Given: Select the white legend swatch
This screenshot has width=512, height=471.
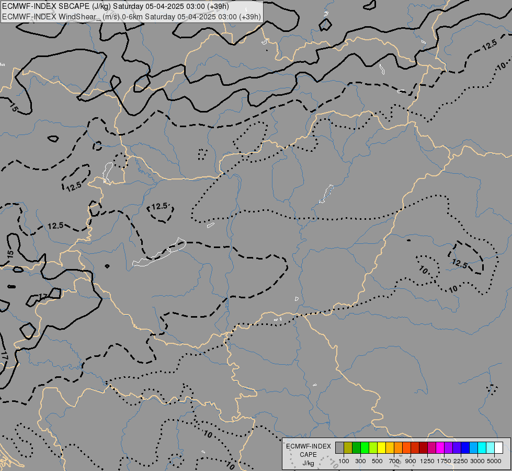Looking at the screenshot, I should pyautogui.click(x=498, y=448).
